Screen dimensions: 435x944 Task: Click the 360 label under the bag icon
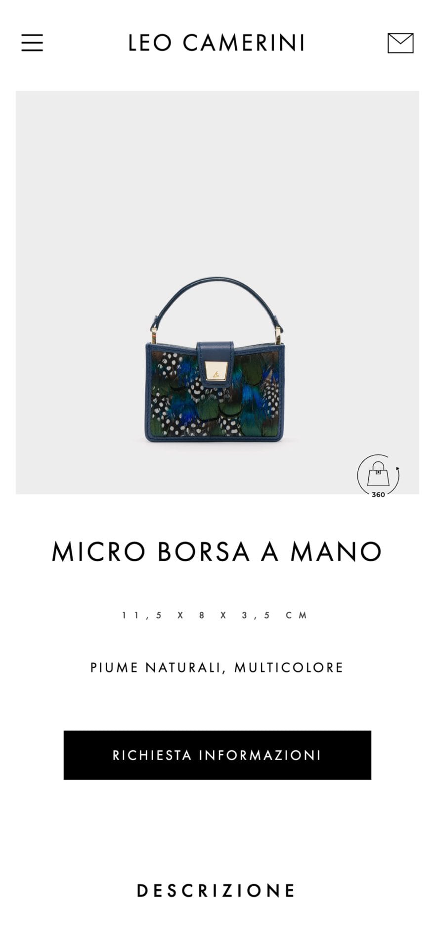(x=378, y=494)
